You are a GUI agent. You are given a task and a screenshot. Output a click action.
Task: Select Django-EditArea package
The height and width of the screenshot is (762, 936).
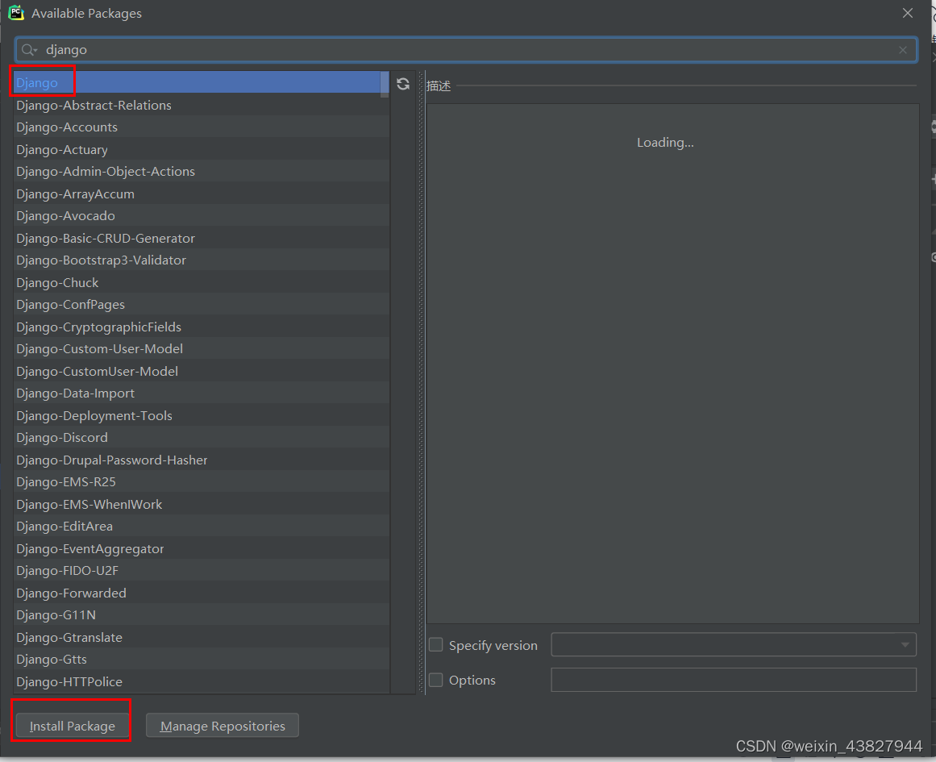click(x=202, y=526)
